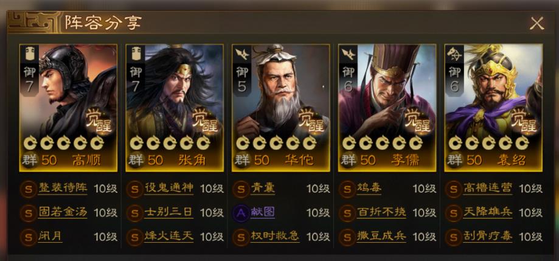Open the 高橹连营 skill link
Image resolution: width=559 pixels, height=261 pixels.
488,188
